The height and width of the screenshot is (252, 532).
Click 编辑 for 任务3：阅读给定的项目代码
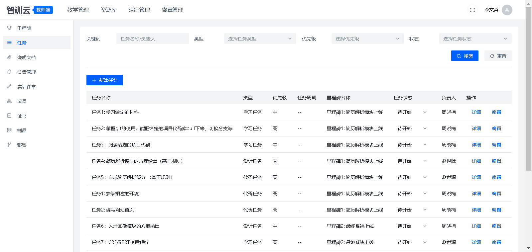496,145
